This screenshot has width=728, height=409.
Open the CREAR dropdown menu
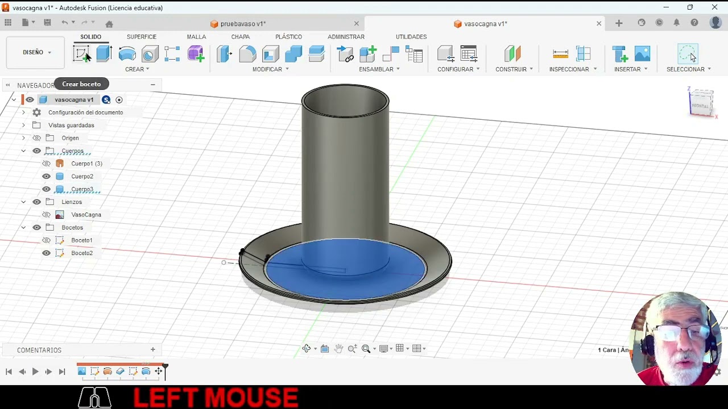[137, 69]
